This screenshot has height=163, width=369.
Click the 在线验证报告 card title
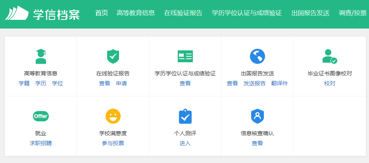(113, 74)
